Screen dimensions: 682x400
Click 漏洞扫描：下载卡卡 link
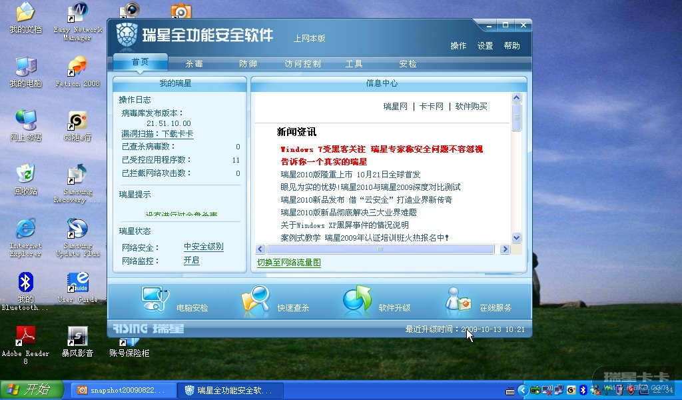[157, 134]
